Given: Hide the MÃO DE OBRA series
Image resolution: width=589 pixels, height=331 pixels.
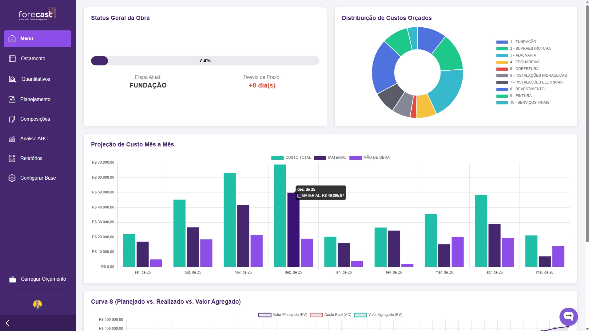Looking at the screenshot, I should tap(369, 158).
